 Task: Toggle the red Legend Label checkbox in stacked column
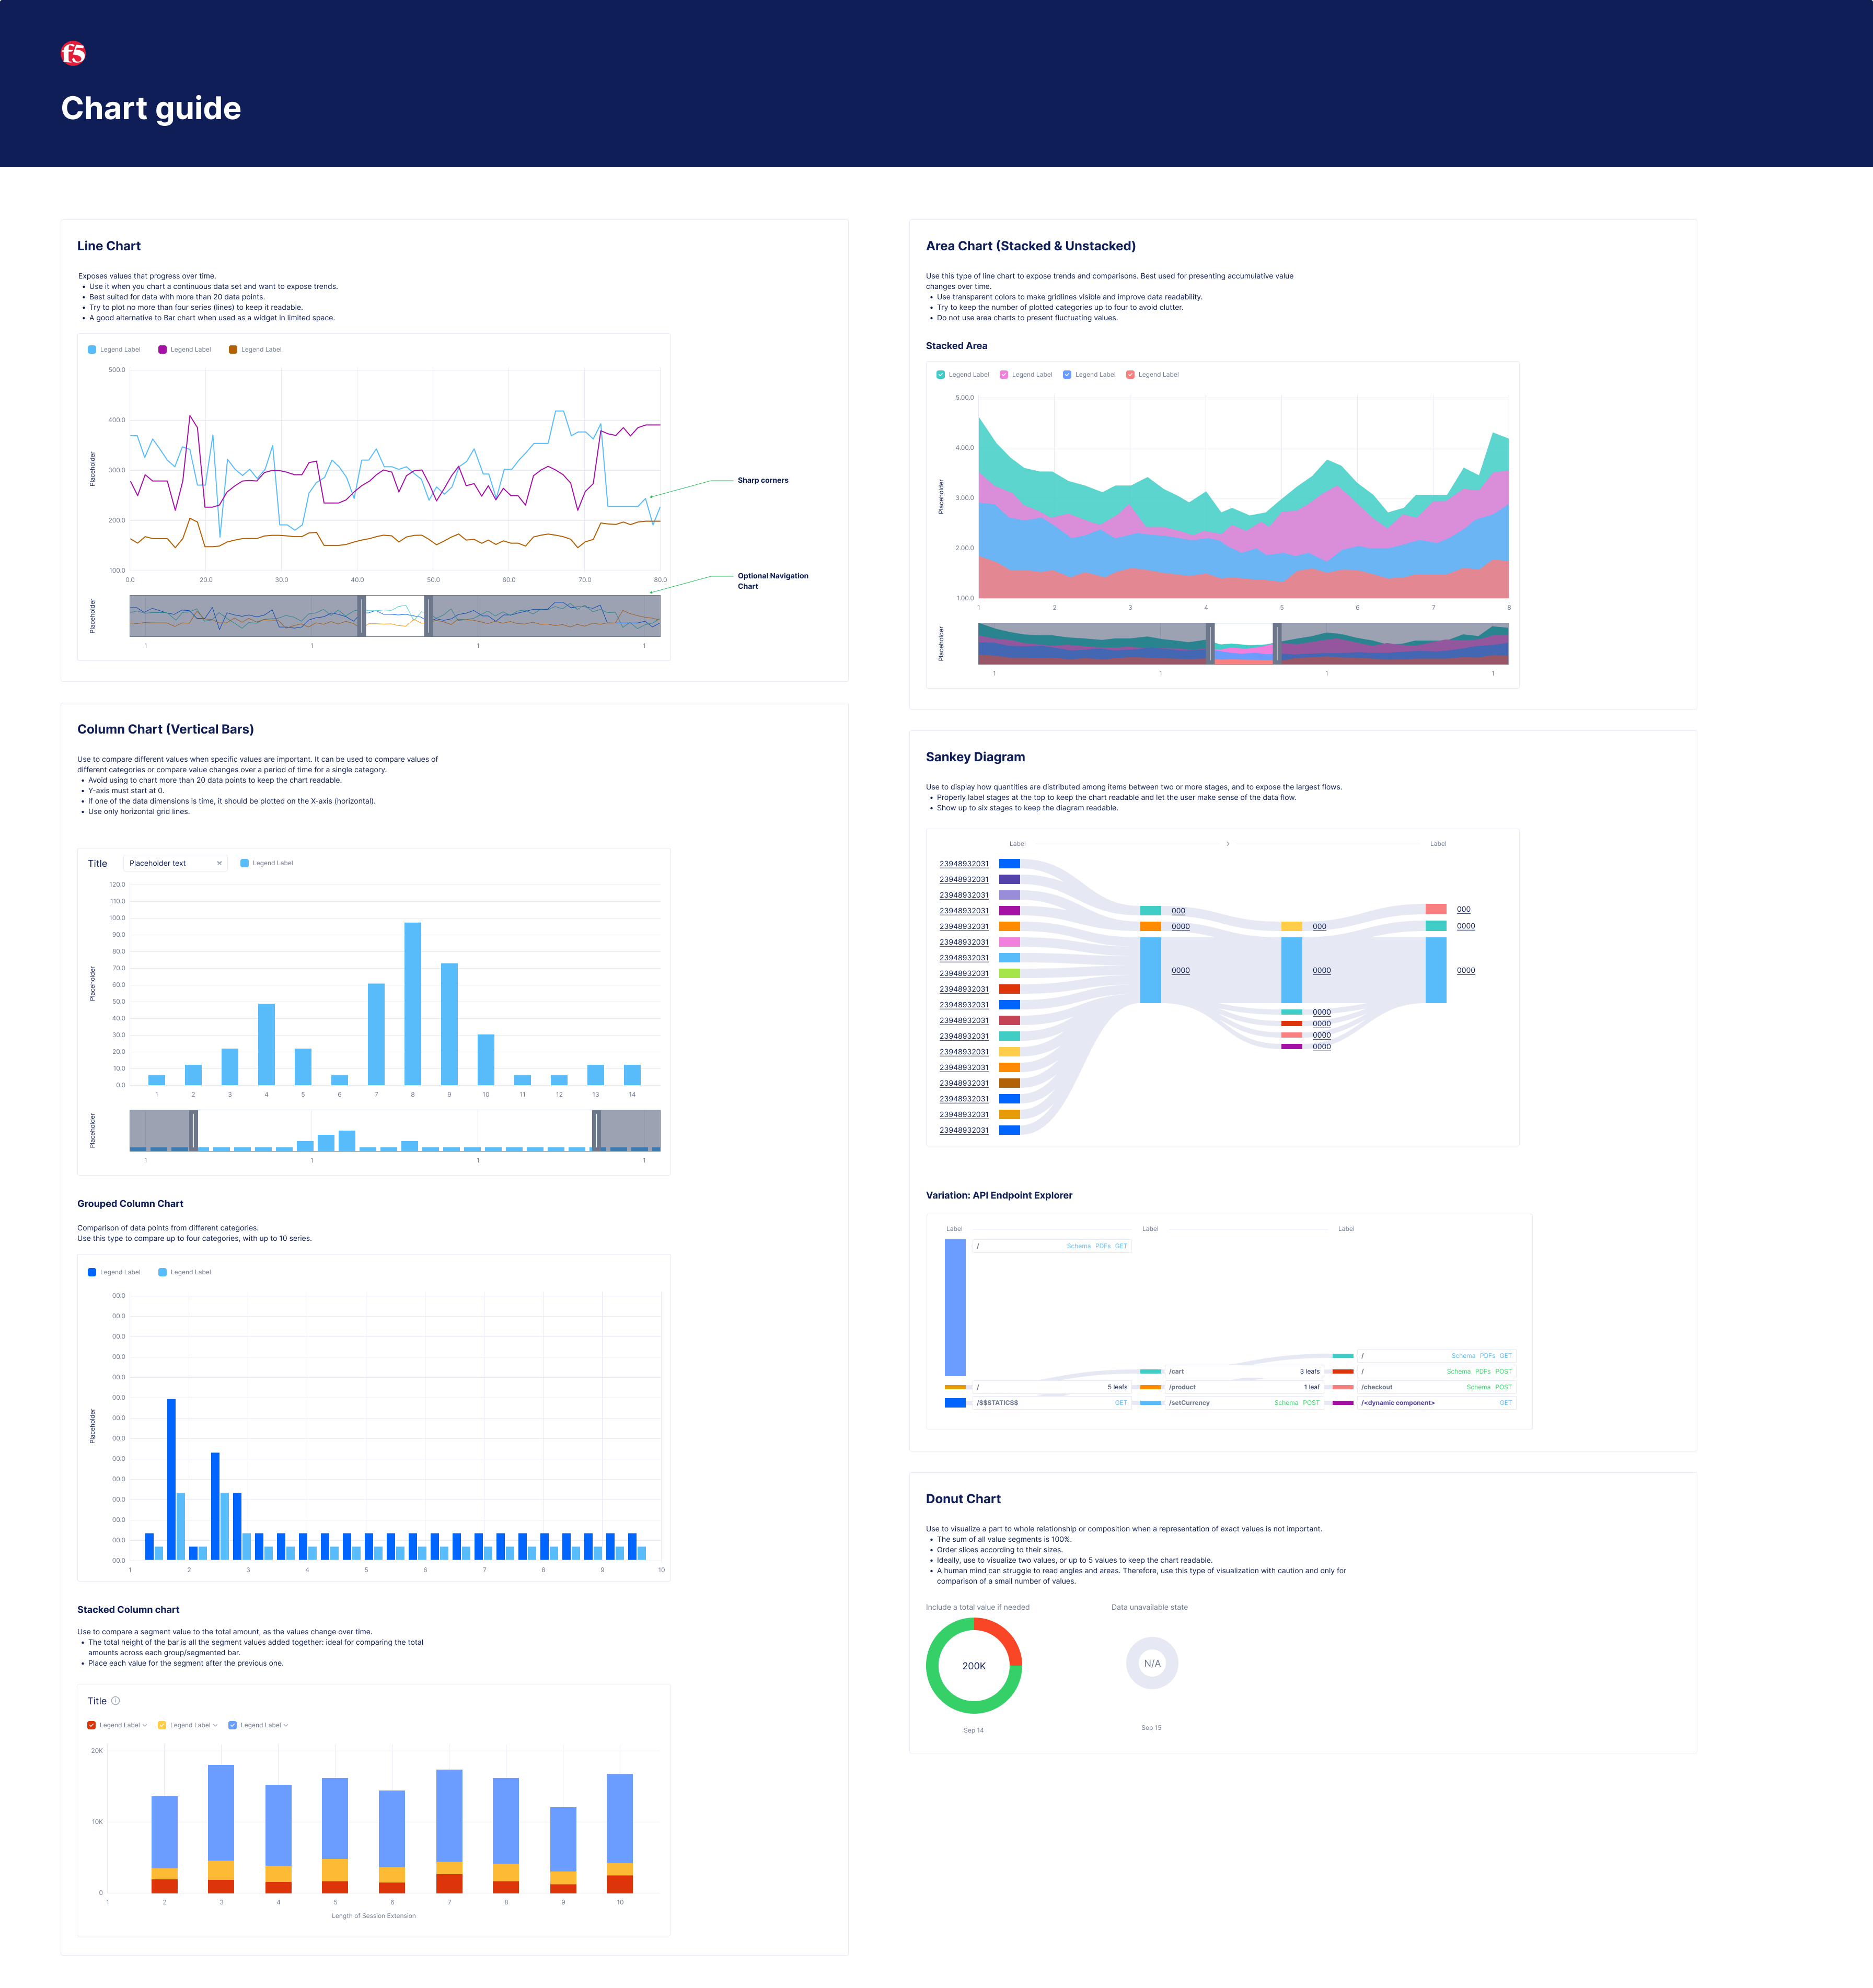point(92,1725)
